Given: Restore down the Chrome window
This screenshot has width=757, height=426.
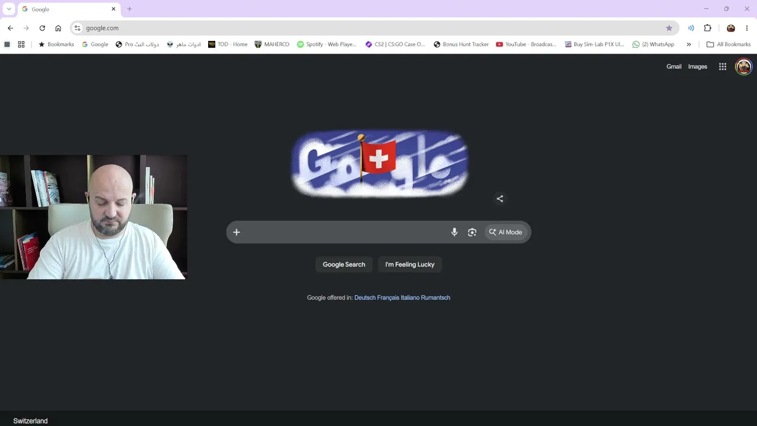Looking at the screenshot, I should coord(726,9).
